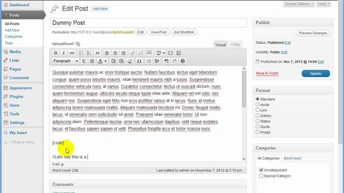Image resolution: width=344 pixels, height=193 pixels.
Task: Click the Unlink icon
Action: [141, 53]
